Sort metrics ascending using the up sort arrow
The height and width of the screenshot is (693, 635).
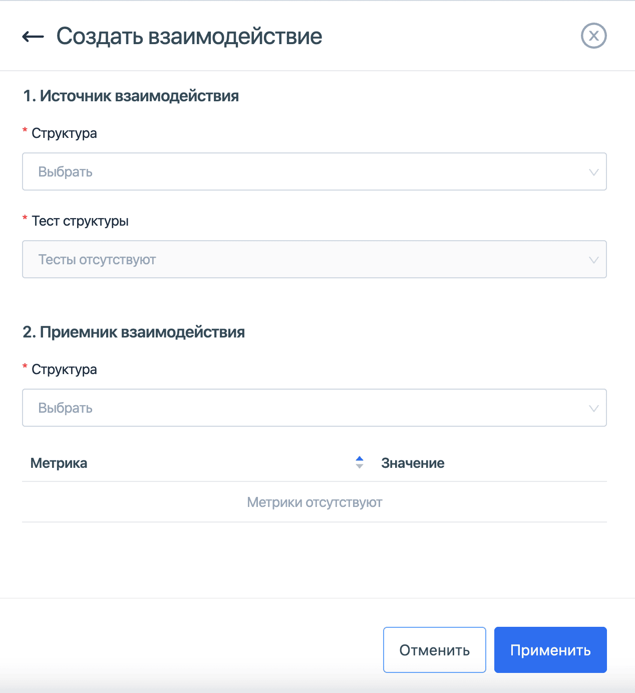(360, 459)
